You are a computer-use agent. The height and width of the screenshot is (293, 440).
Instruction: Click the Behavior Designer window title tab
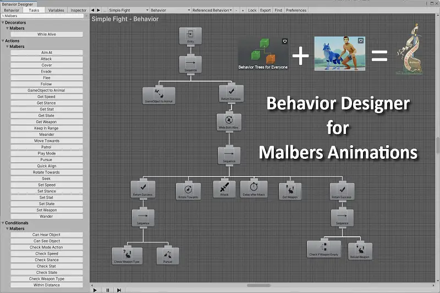pos(18,4)
